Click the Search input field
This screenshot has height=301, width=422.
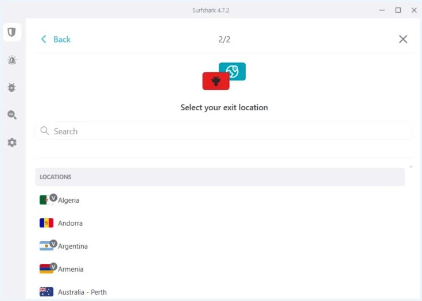coord(223,131)
